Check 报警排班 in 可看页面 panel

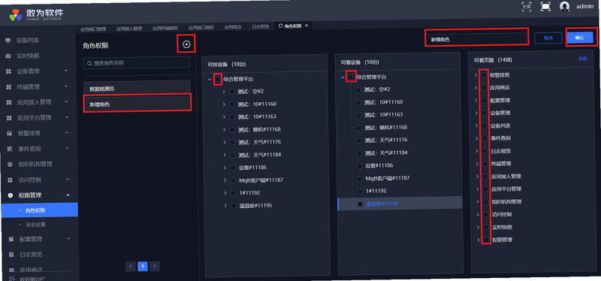484,75
